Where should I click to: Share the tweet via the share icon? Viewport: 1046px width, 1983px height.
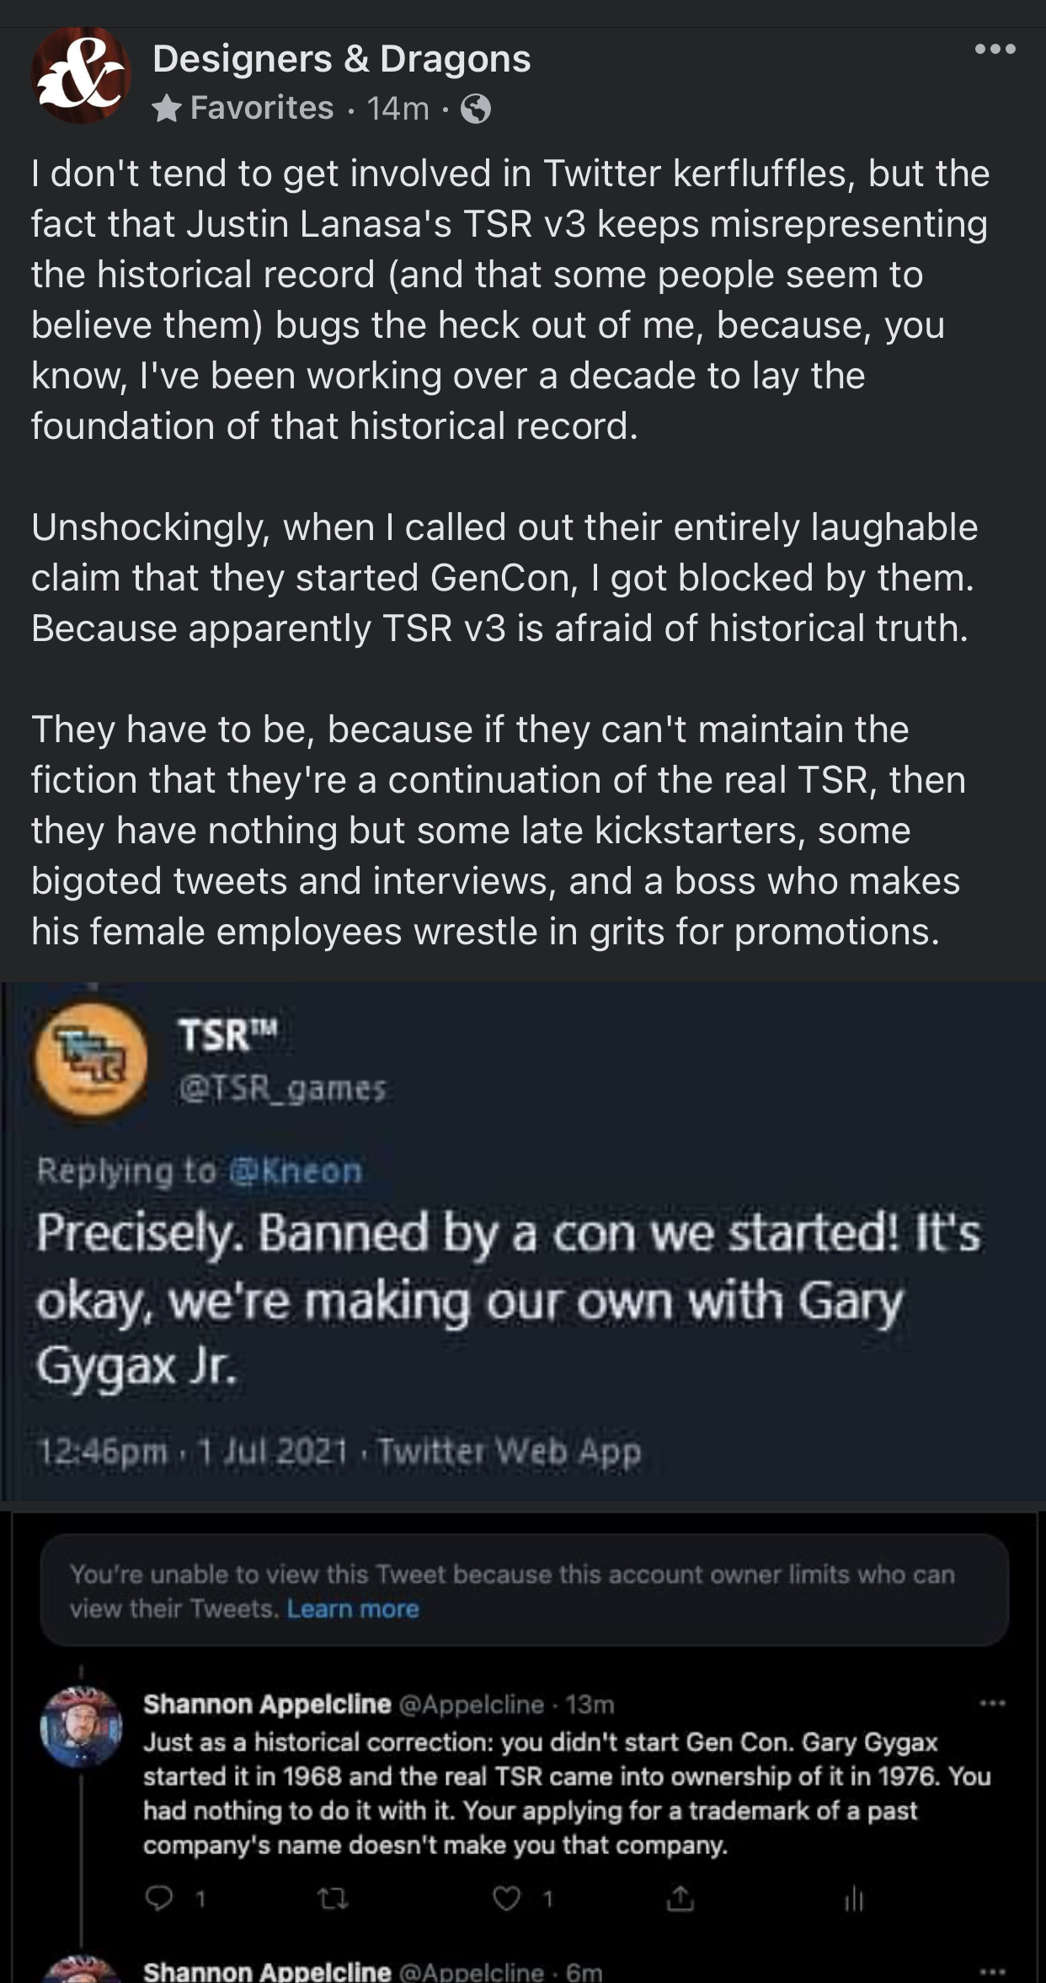click(x=680, y=1898)
